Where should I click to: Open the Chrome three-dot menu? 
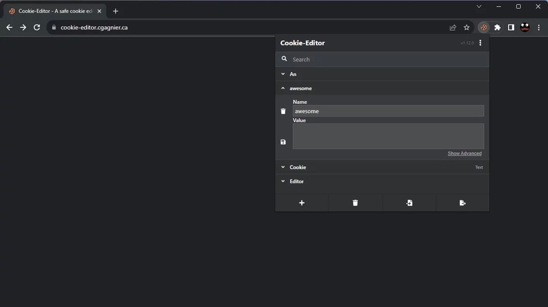coord(538,27)
